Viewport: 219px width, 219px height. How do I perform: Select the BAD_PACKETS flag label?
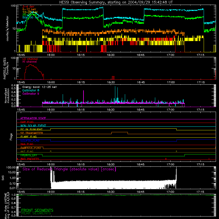[30, 159]
